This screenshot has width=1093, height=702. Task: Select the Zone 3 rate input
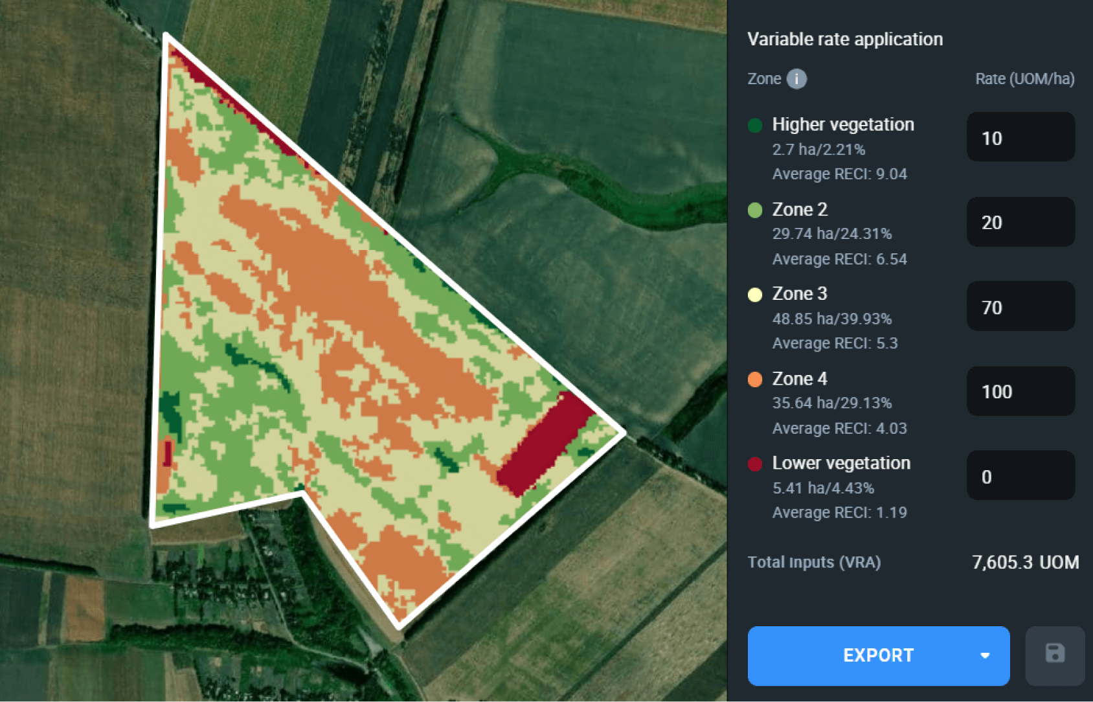point(1020,307)
